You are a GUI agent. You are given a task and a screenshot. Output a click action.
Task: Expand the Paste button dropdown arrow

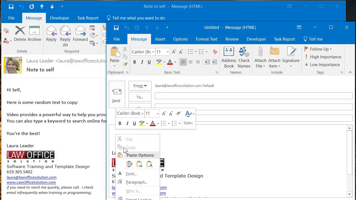pos(114,66)
